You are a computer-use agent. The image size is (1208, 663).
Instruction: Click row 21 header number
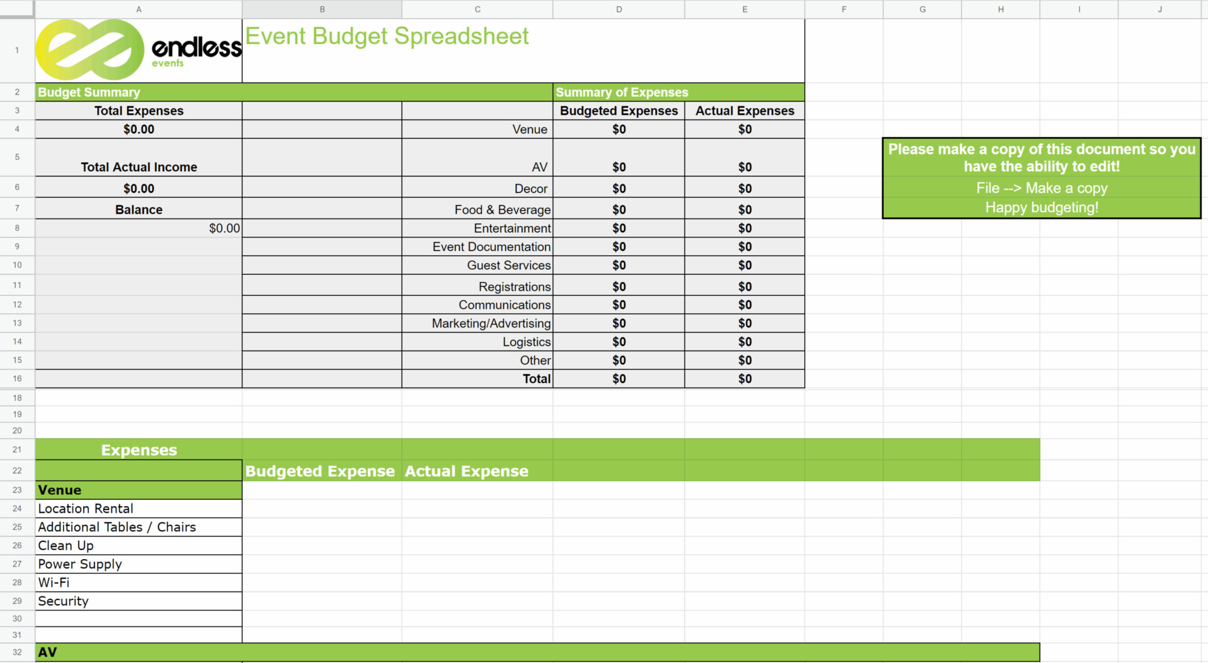coord(17,449)
